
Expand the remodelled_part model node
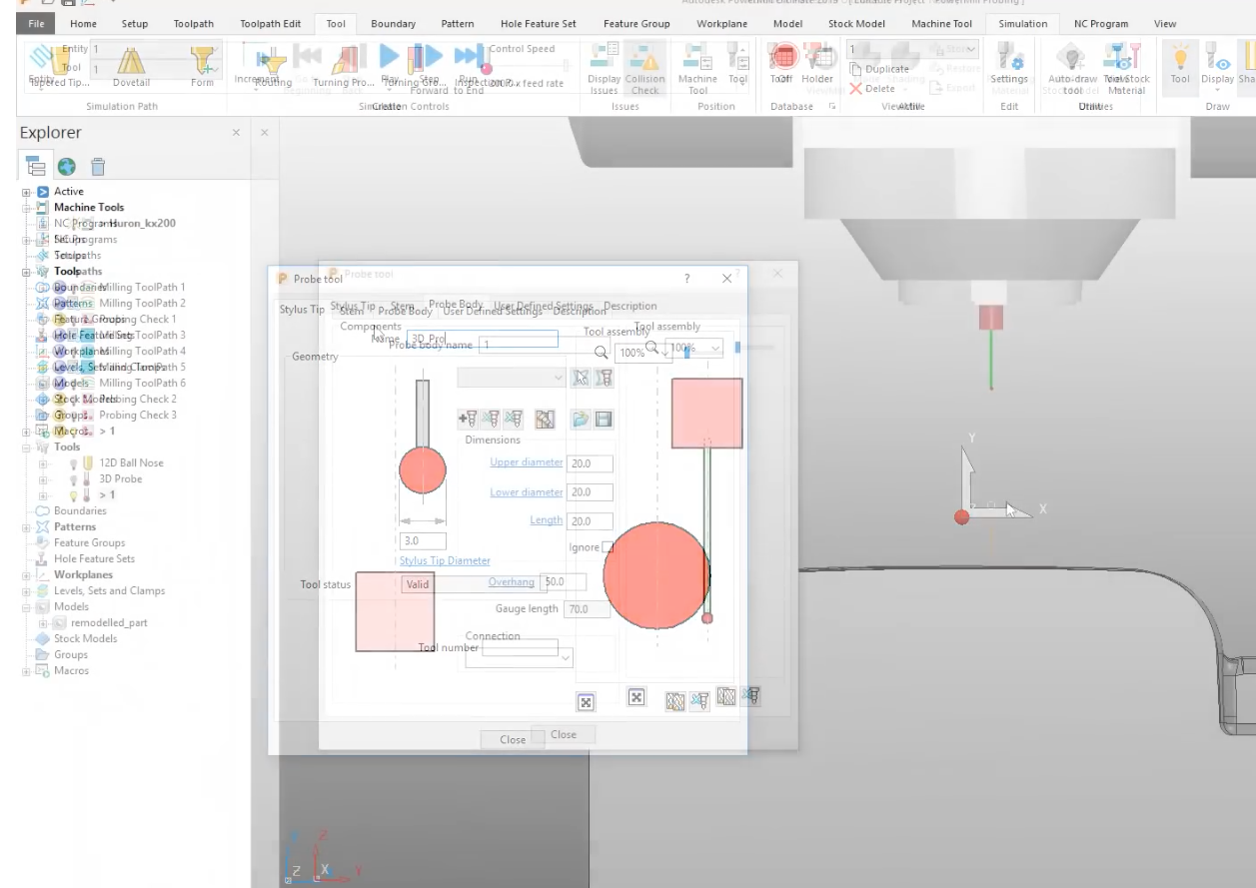pos(43,623)
